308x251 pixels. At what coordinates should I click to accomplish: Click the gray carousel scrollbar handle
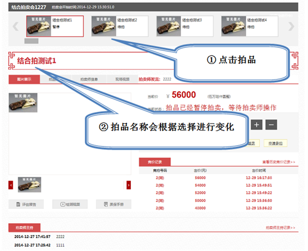click(31, 41)
